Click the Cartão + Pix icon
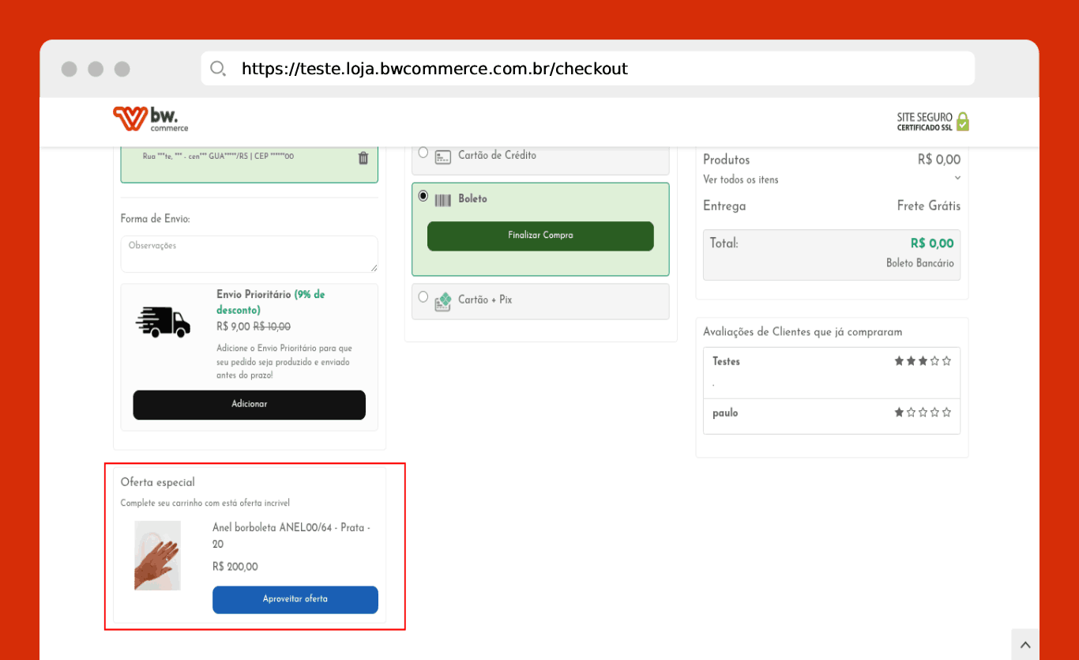1079x660 pixels. pos(443,301)
